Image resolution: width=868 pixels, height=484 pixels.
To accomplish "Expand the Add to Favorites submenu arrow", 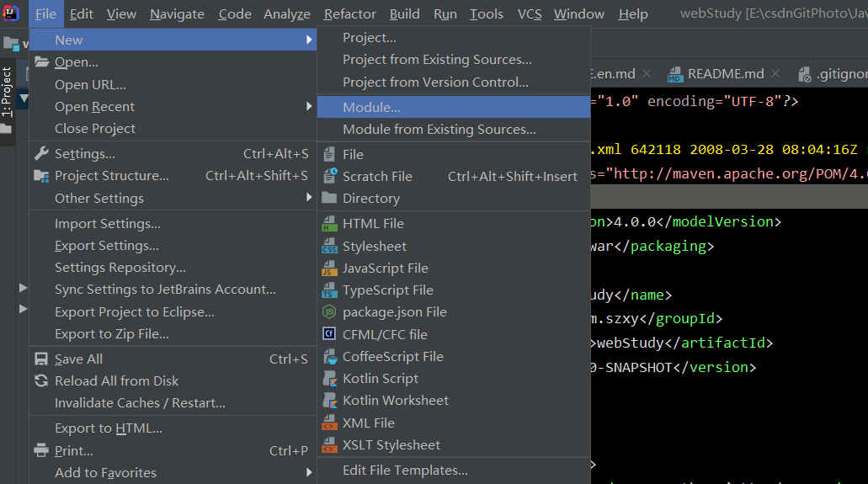I will click(x=309, y=472).
